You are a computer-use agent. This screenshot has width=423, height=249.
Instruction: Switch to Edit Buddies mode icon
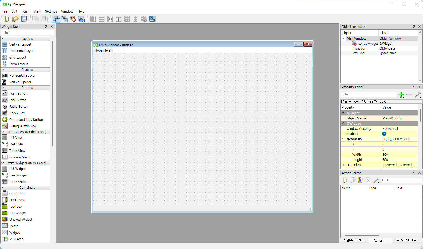coord(73,19)
